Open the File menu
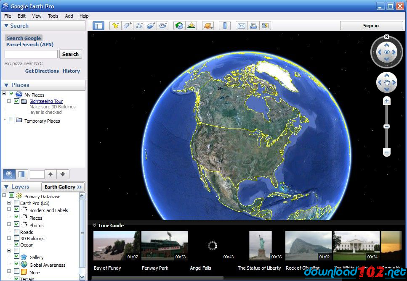This screenshot has width=407, height=281. coord(8,16)
